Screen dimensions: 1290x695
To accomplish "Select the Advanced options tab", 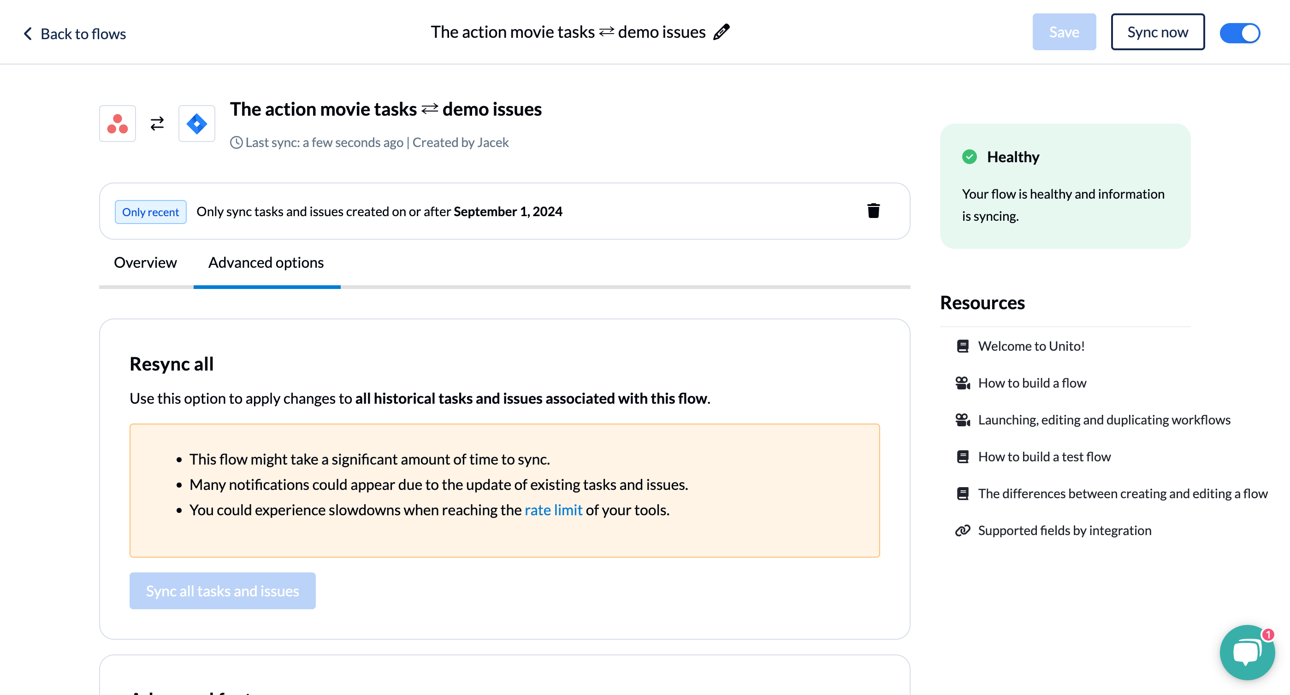I will (266, 262).
